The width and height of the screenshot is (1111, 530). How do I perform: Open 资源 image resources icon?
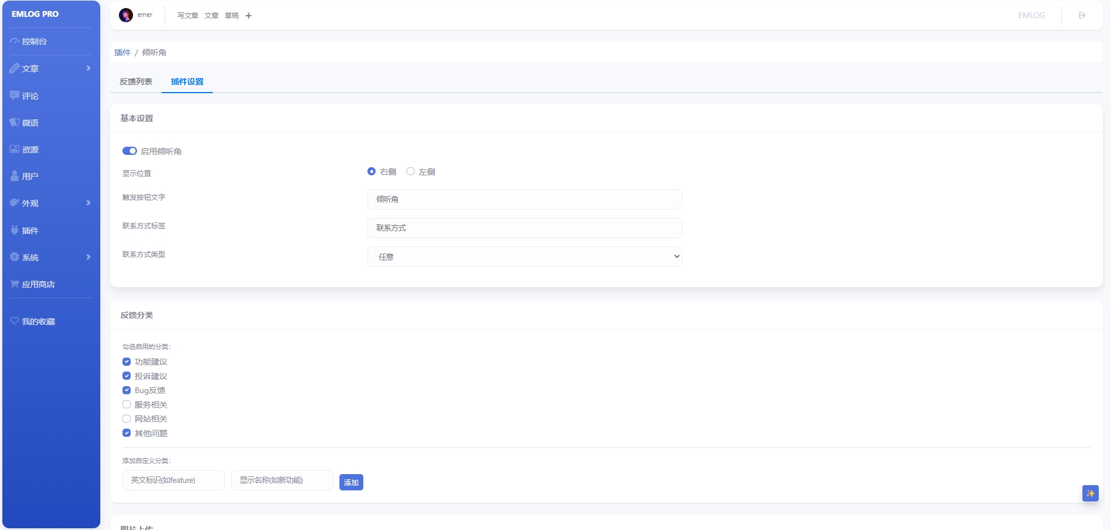coord(15,149)
